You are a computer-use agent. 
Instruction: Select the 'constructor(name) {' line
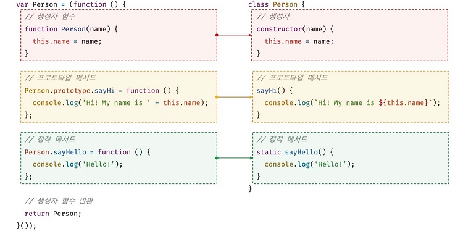(294, 29)
